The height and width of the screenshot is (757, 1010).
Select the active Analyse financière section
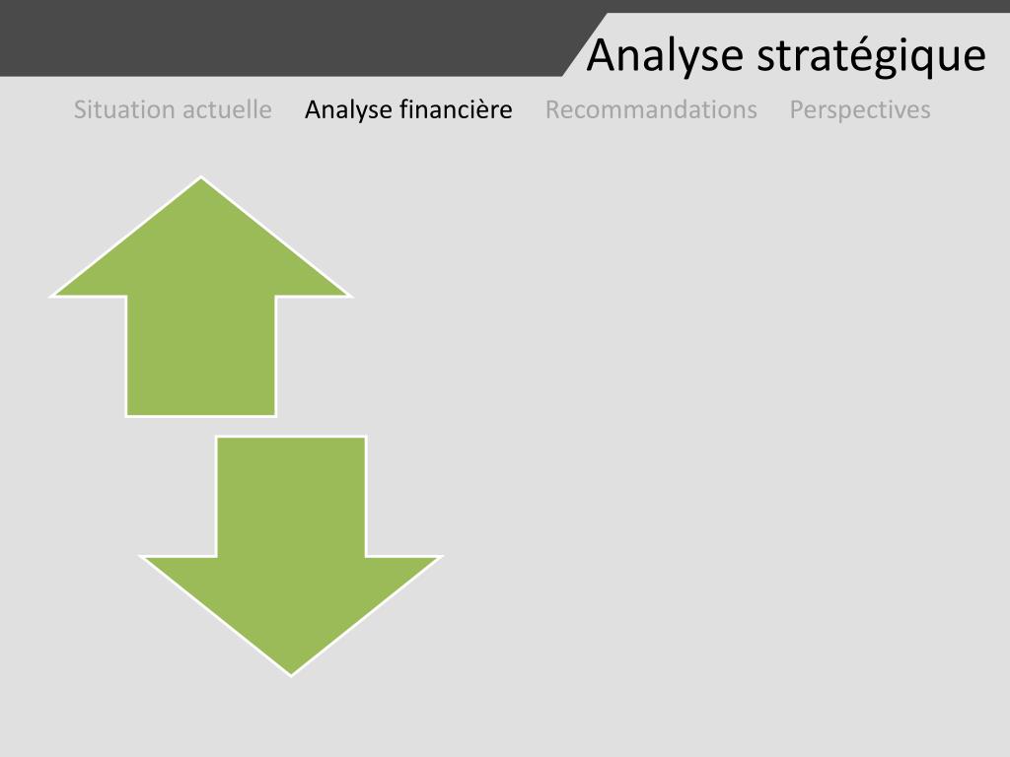pyautogui.click(x=408, y=109)
